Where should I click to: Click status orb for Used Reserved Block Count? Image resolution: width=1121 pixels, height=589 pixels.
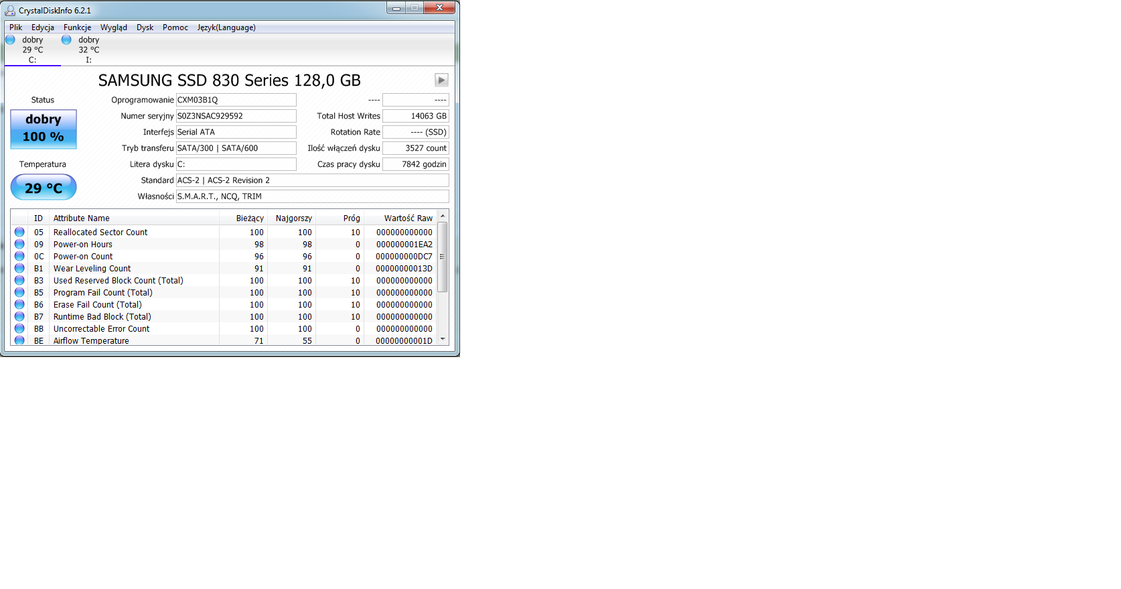(x=19, y=280)
